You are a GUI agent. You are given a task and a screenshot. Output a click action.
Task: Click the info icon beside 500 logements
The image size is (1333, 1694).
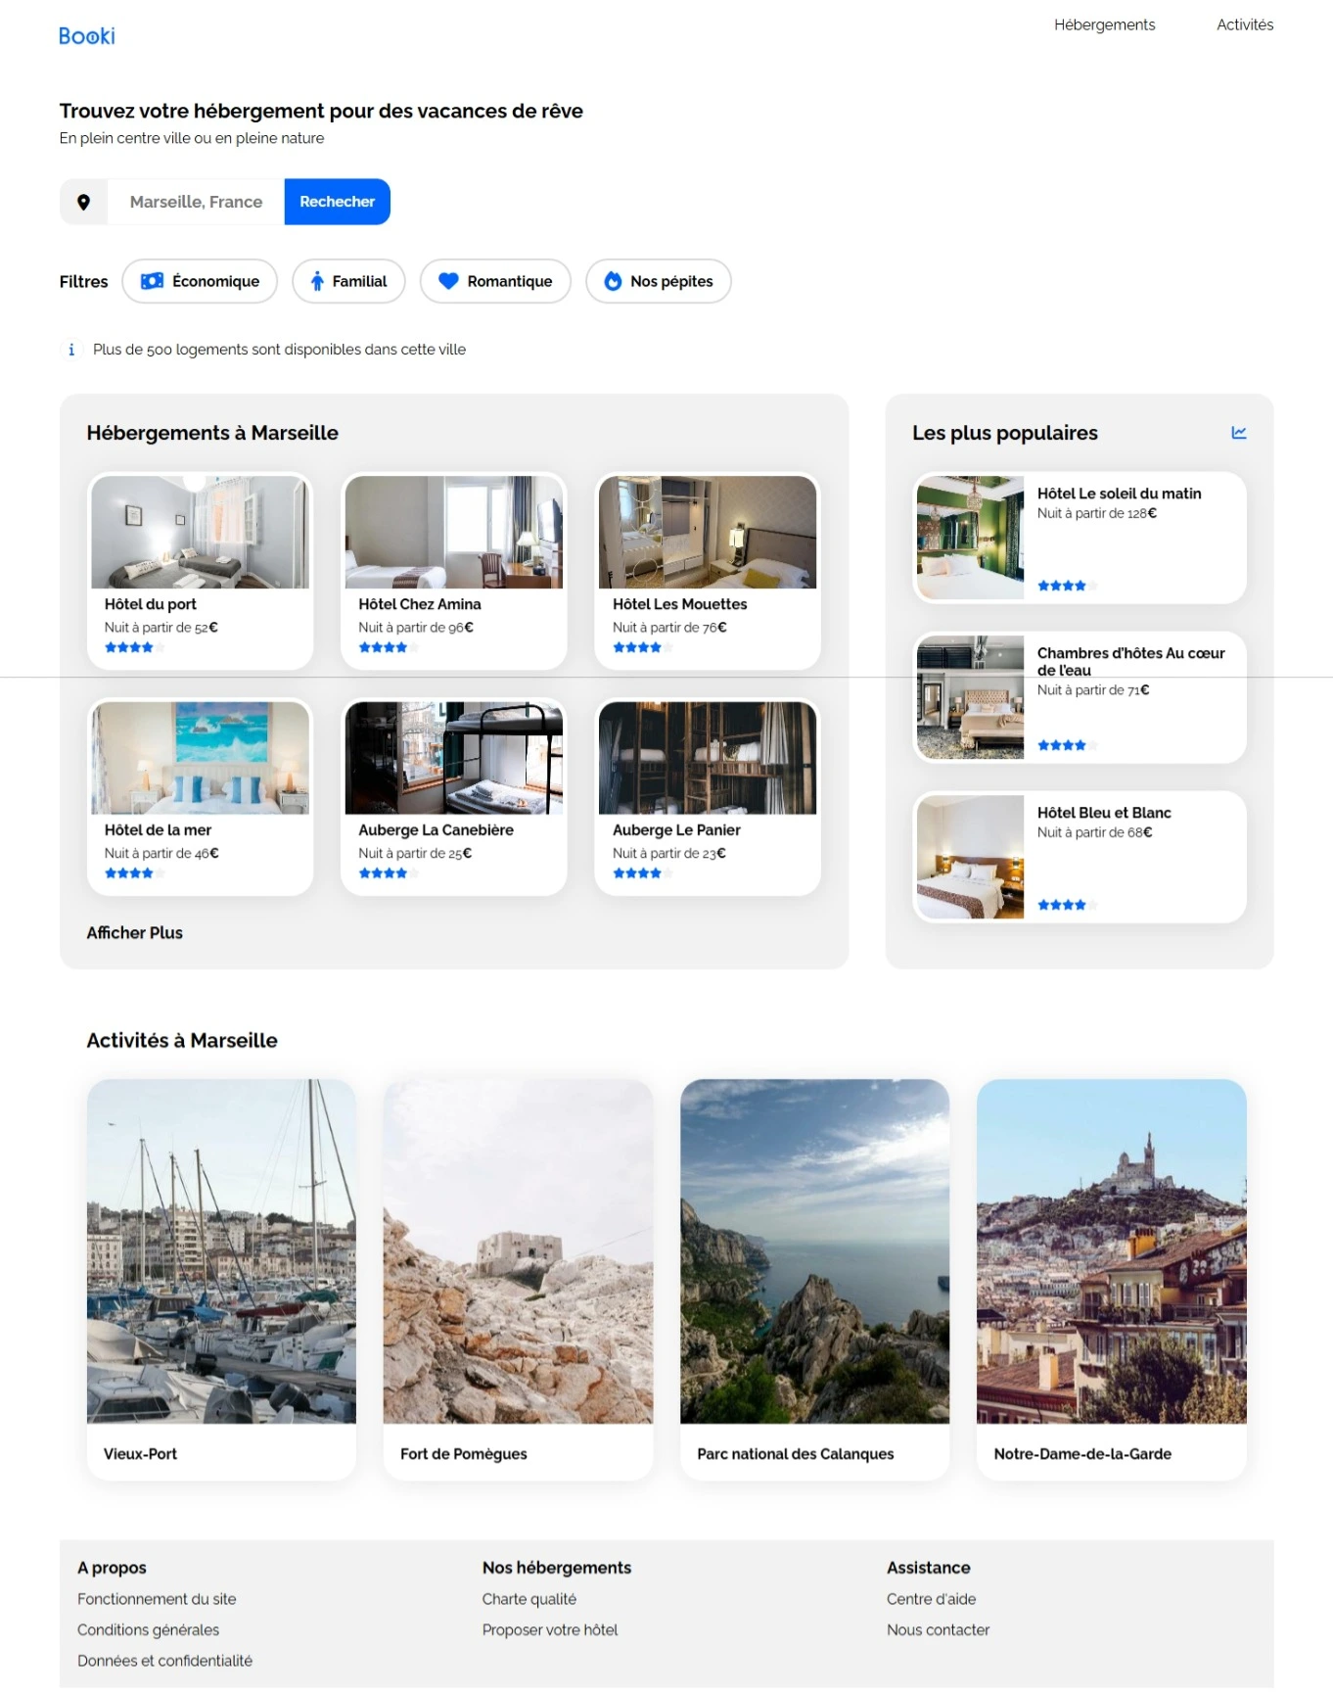point(71,350)
